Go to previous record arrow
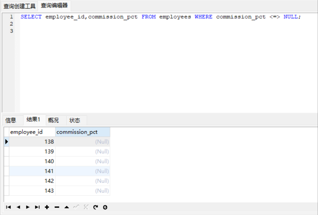 pos(18,207)
